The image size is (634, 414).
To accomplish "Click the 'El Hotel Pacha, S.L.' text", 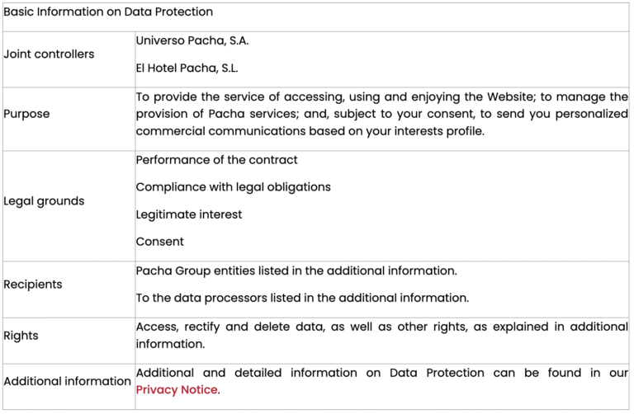I will (x=187, y=68).
